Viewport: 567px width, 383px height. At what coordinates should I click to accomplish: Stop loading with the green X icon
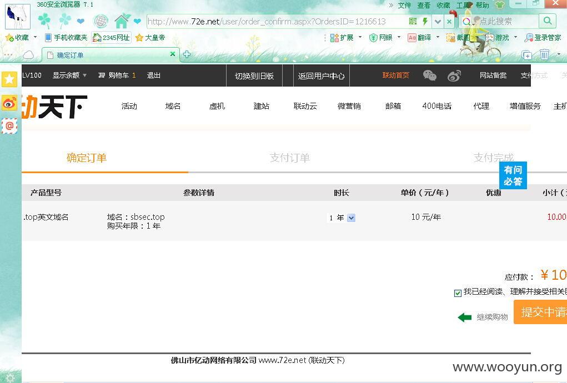(449, 22)
